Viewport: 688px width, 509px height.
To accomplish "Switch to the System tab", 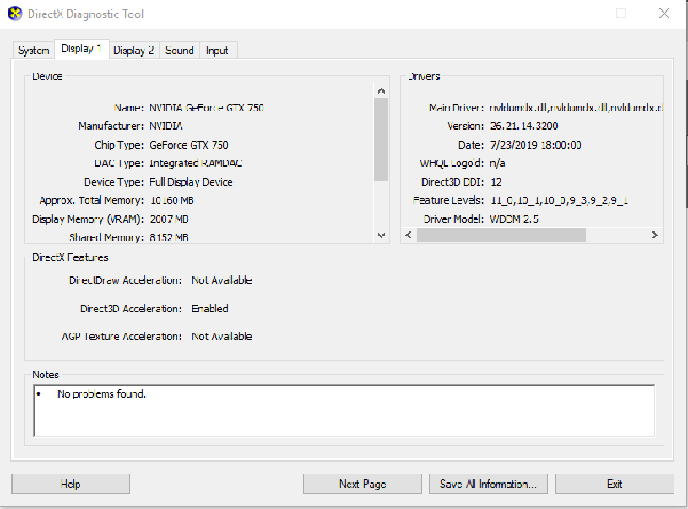I will [x=32, y=50].
